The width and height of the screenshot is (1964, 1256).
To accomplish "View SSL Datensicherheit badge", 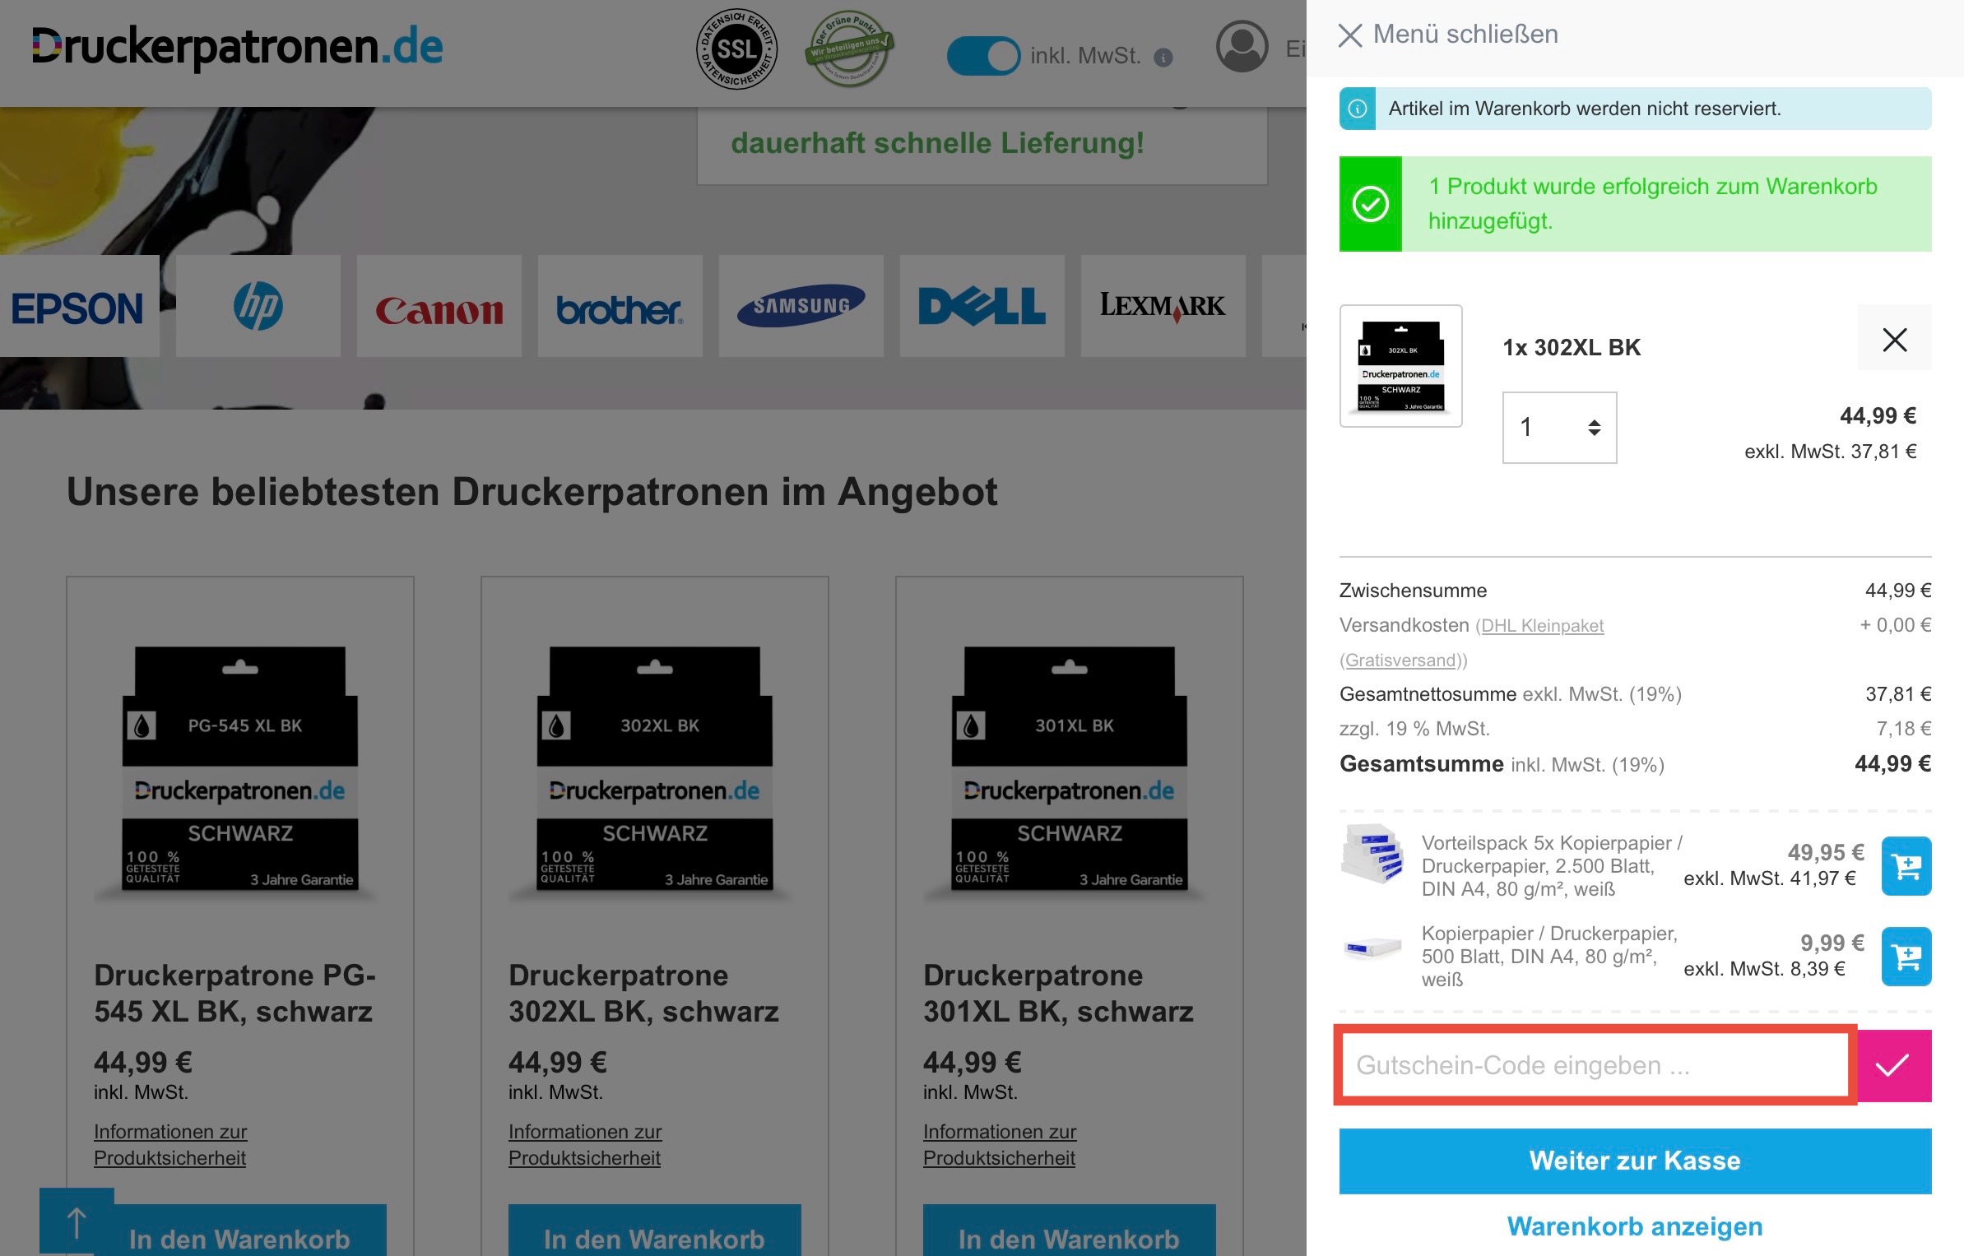I will [736, 49].
